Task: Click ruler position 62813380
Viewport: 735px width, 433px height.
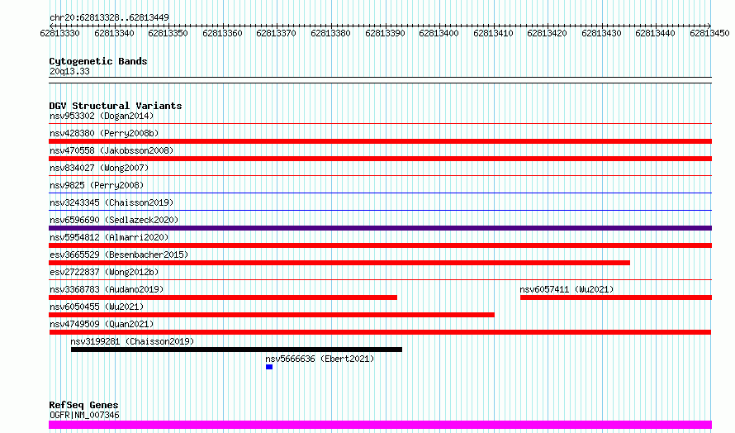Action: pos(330,33)
